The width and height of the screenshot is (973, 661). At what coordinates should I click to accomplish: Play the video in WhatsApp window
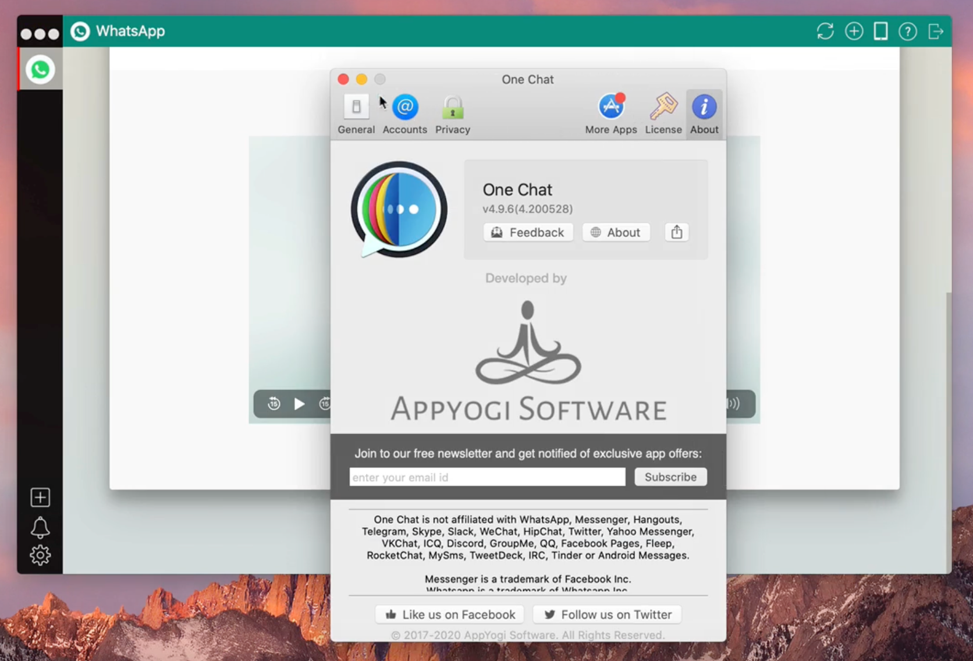click(299, 404)
